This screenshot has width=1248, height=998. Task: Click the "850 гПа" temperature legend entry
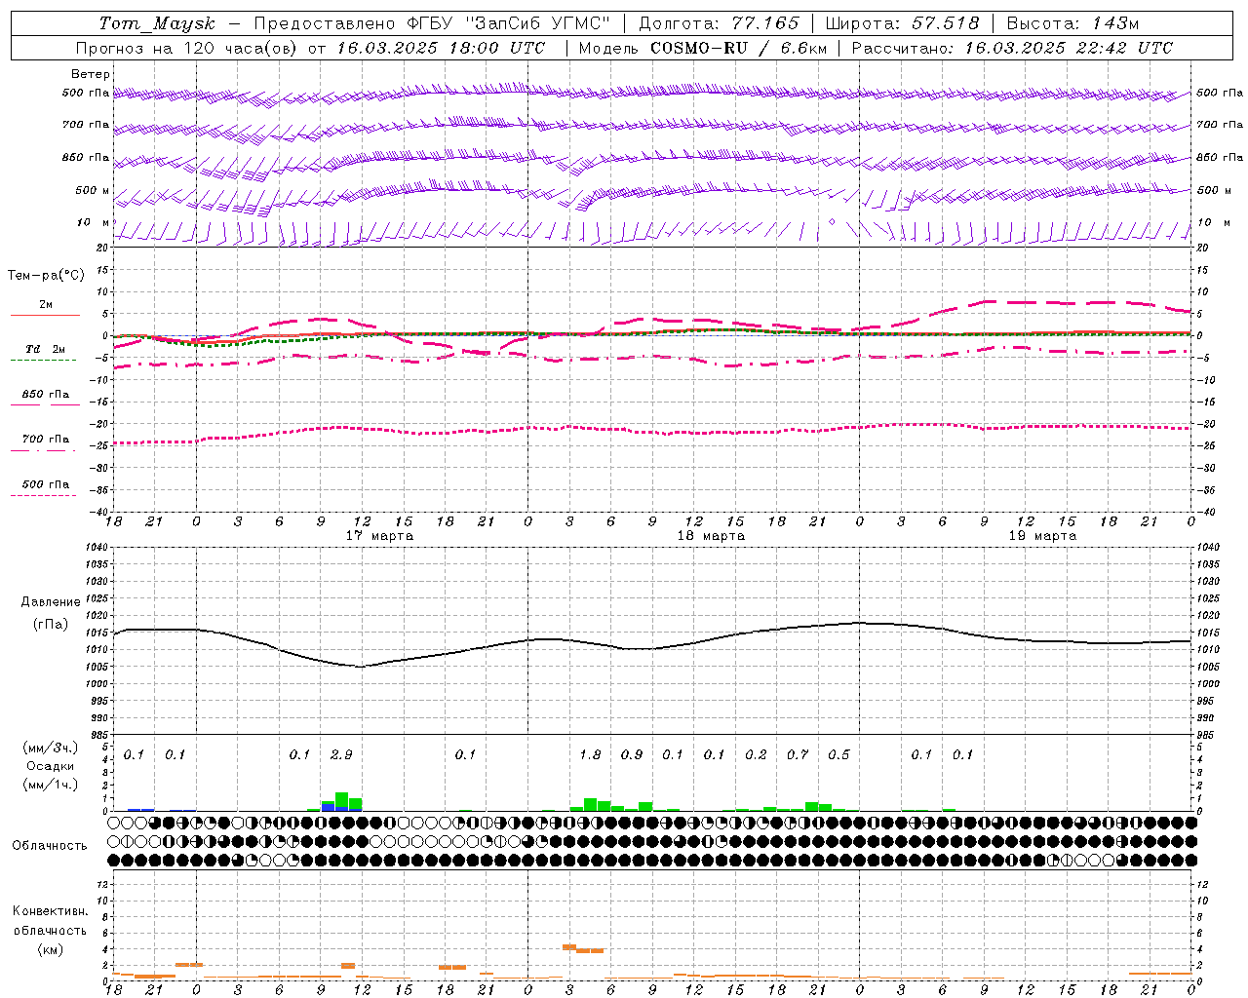[x=46, y=395]
